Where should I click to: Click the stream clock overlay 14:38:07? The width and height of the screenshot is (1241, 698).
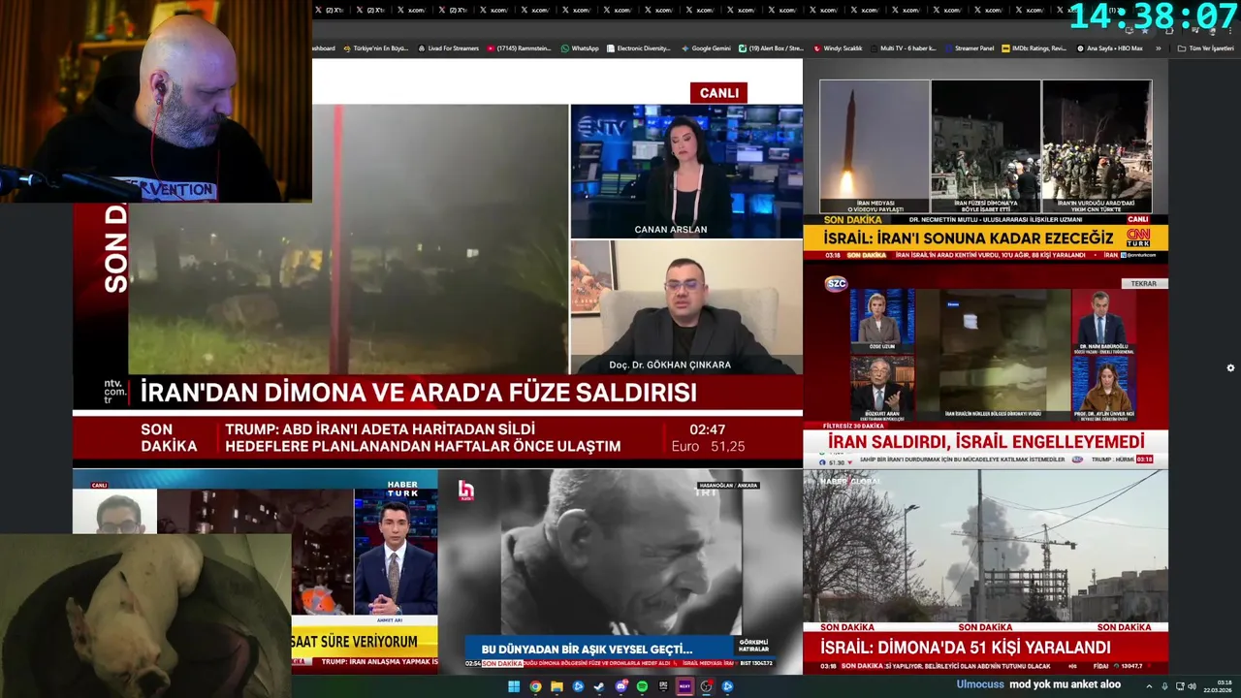(1154, 16)
